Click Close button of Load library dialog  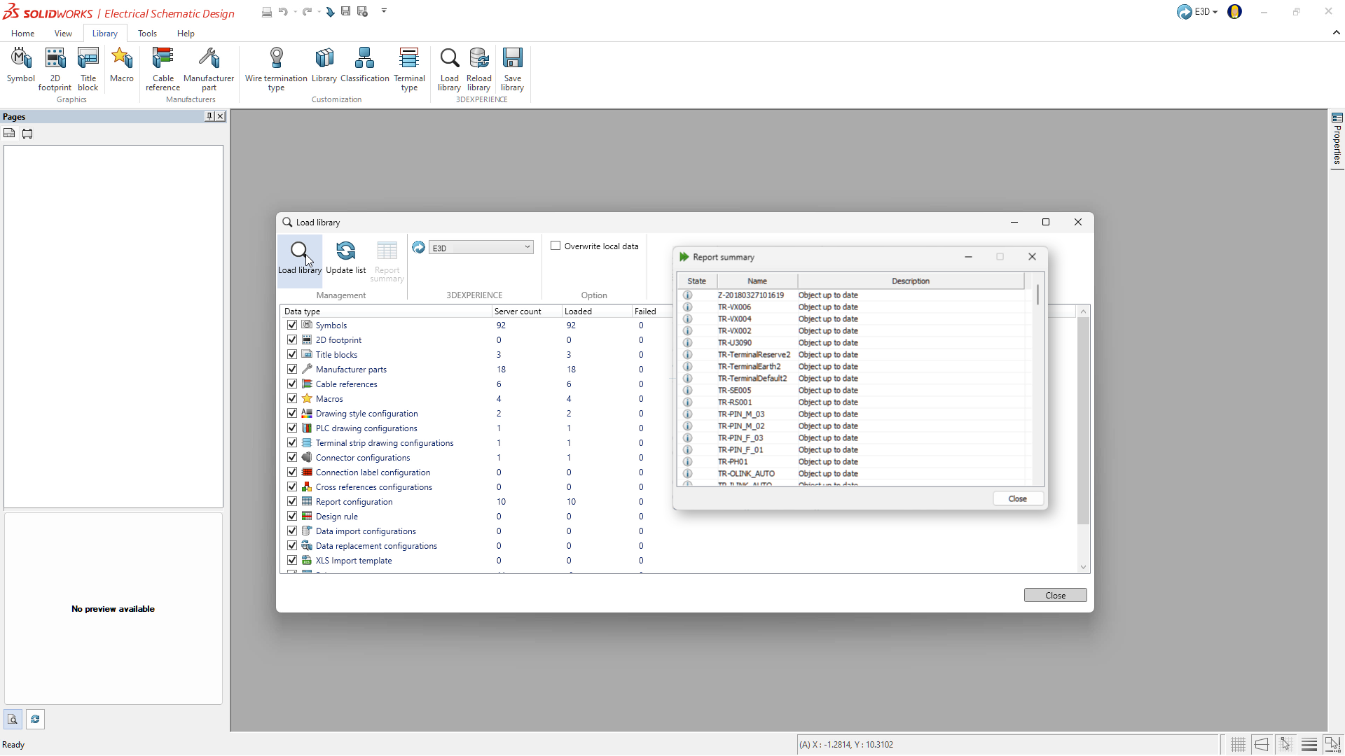[1055, 595]
